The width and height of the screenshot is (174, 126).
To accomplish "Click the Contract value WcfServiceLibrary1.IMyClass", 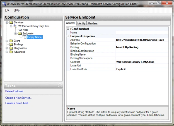I will point(135,62).
